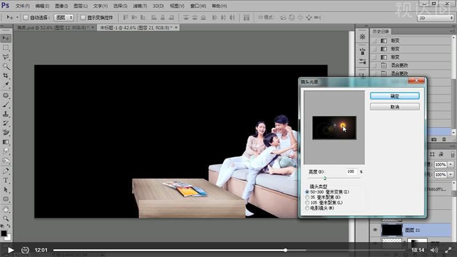Delete current history state trash icon

[x=444, y=139]
